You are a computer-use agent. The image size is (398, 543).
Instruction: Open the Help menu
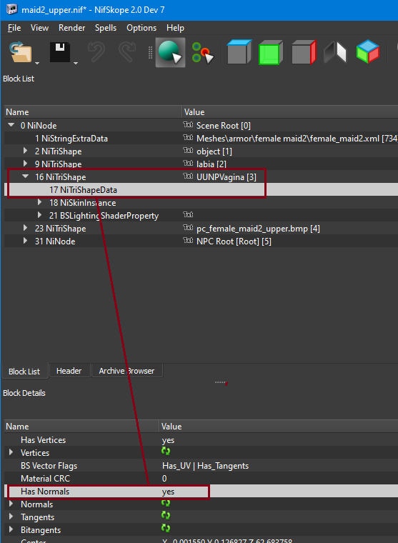coord(175,28)
